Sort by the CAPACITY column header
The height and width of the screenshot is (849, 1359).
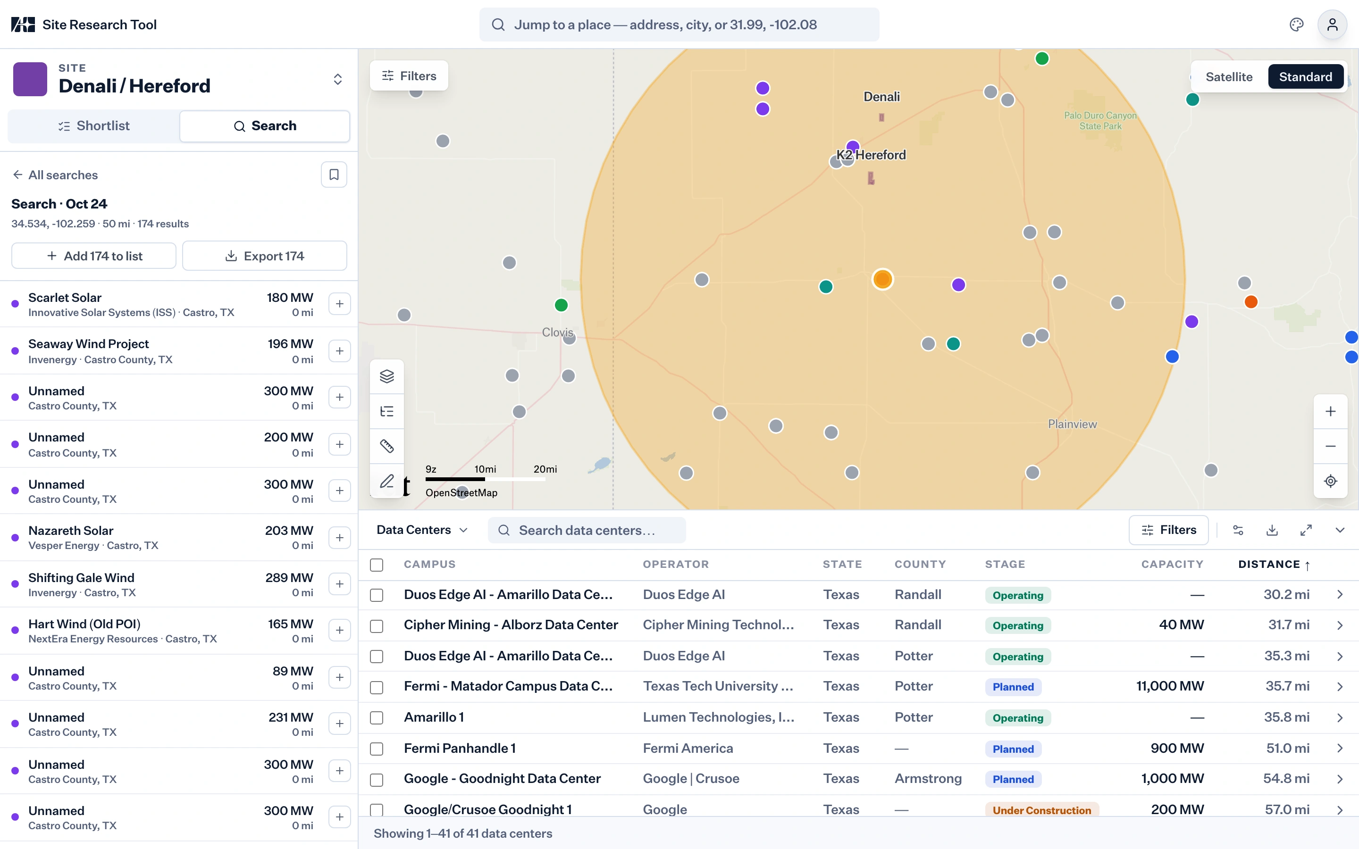1172,564
